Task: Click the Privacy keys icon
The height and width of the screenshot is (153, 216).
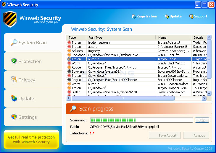Action: pyautogui.click(x=14, y=79)
